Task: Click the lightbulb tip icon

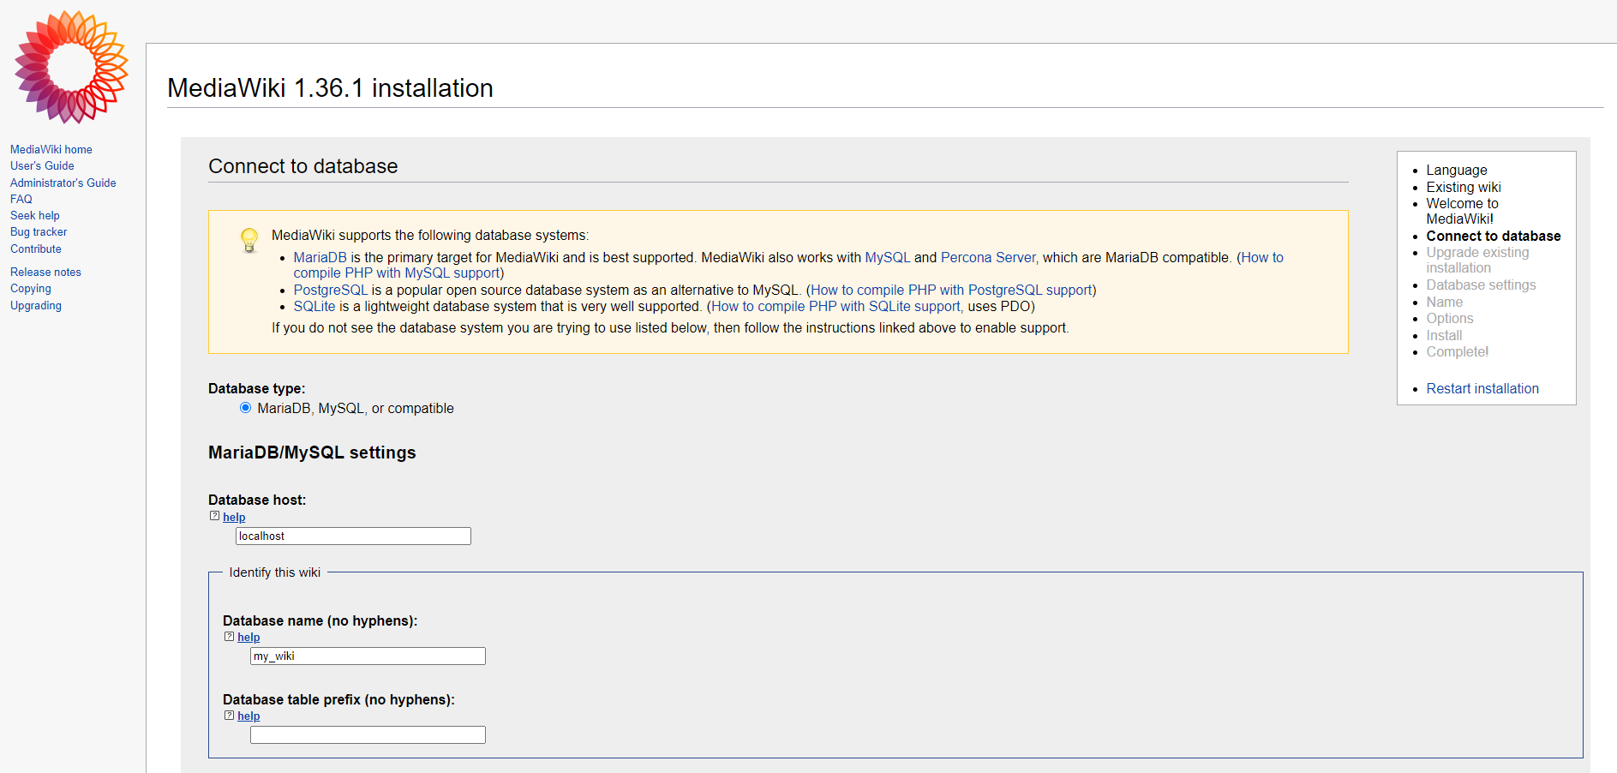Action: tap(249, 241)
